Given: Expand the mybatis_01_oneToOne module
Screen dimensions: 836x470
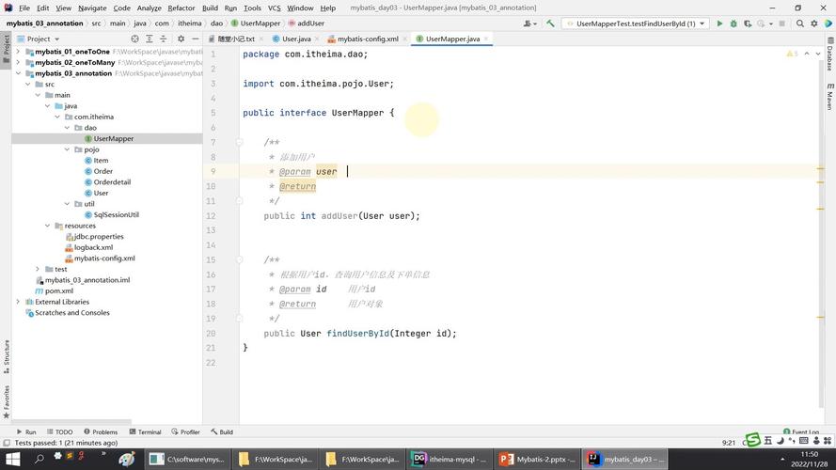Looking at the screenshot, I should (18, 52).
